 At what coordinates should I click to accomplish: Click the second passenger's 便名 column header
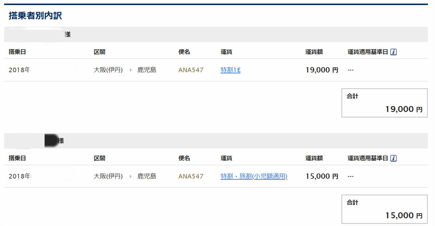184,158
